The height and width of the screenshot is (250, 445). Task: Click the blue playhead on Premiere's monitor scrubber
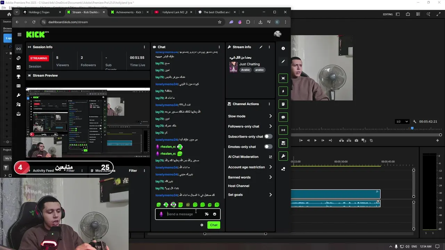[412, 129]
